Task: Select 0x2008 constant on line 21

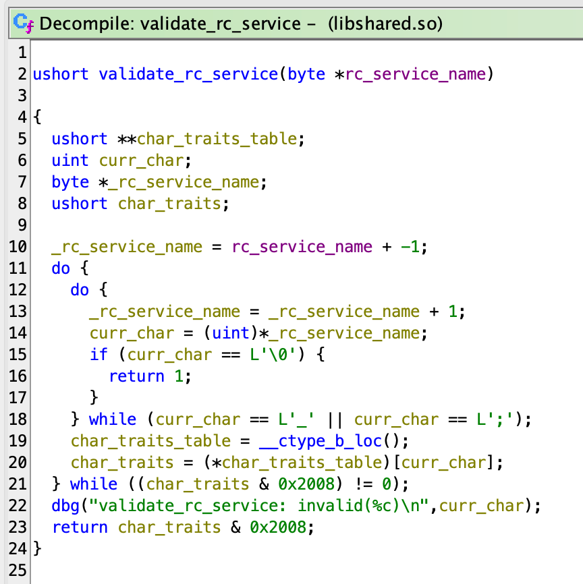Action: coord(306,484)
